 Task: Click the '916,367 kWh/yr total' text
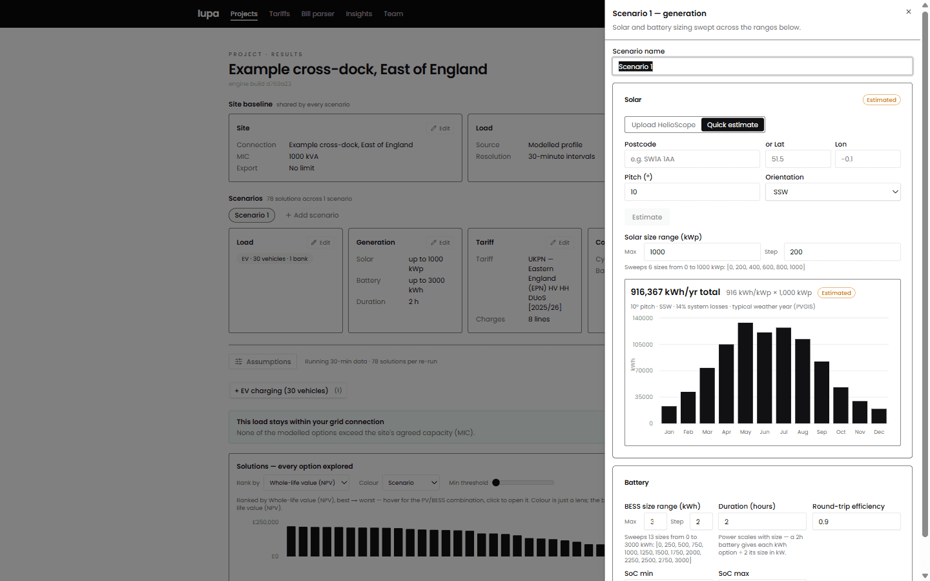[676, 292]
